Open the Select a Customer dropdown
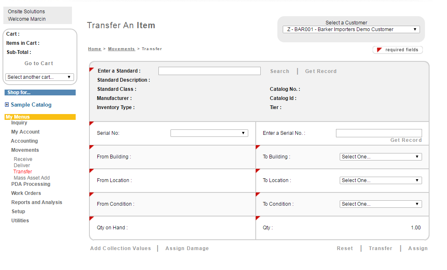This screenshot has width=447, height=270. pos(351,29)
